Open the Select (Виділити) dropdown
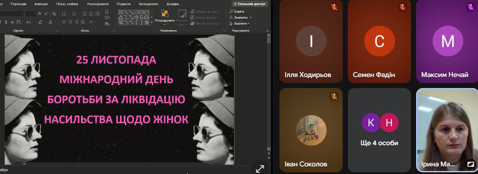This screenshot has width=478, height=174. click(x=241, y=23)
